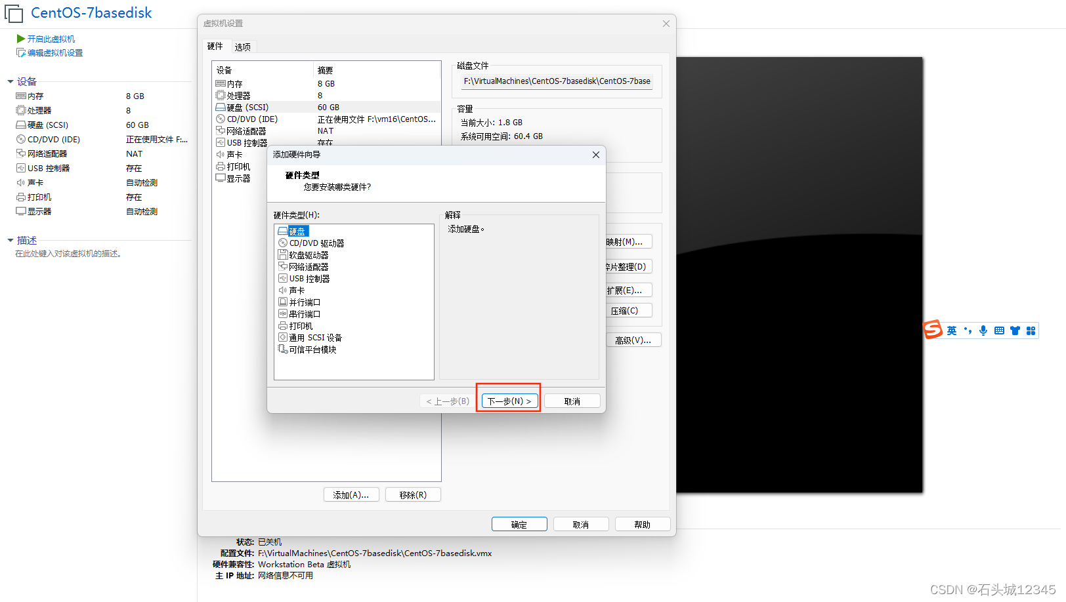Select the 硬盘 icon in hardware type list
This screenshot has width=1066, height=602.
click(283, 231)
